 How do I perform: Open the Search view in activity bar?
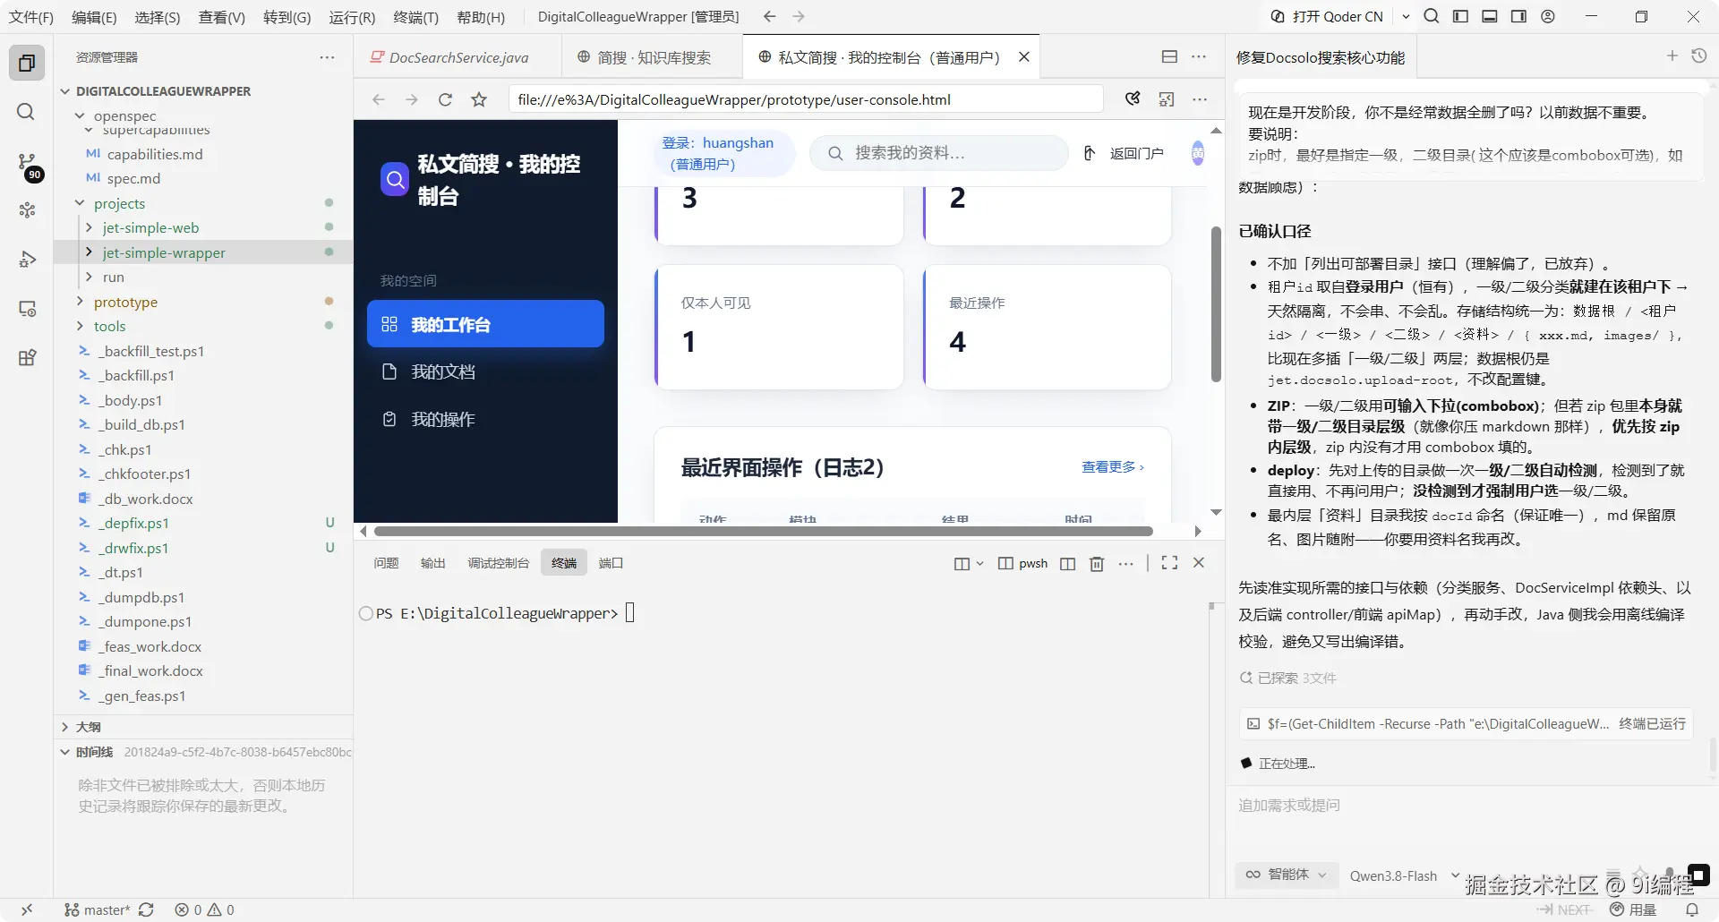coord(27,112)
